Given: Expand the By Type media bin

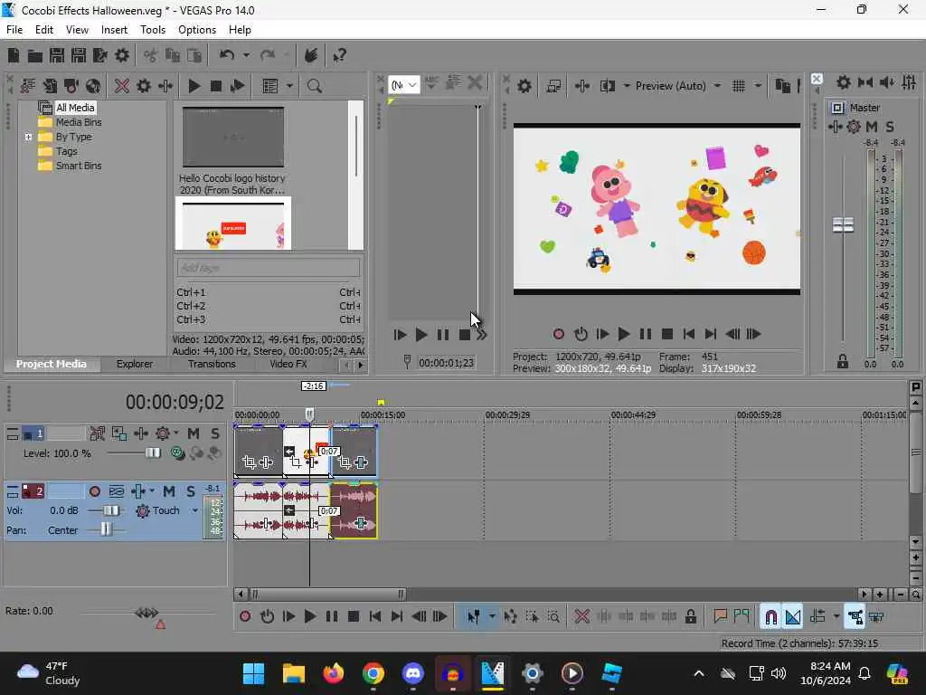Looking at the screenshot, I should [28, 138].
